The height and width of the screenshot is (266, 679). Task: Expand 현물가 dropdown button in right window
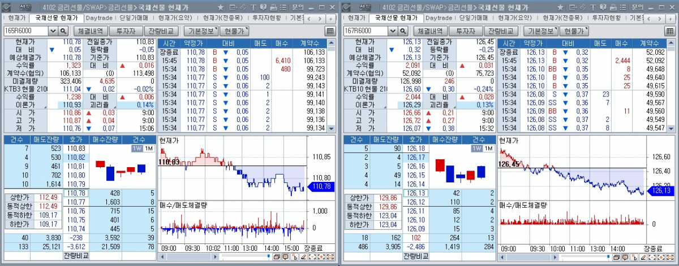574,31
